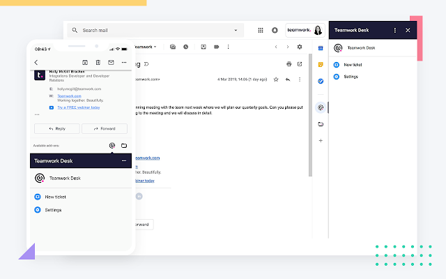Open search options dropdown arrow

(236, 30)
